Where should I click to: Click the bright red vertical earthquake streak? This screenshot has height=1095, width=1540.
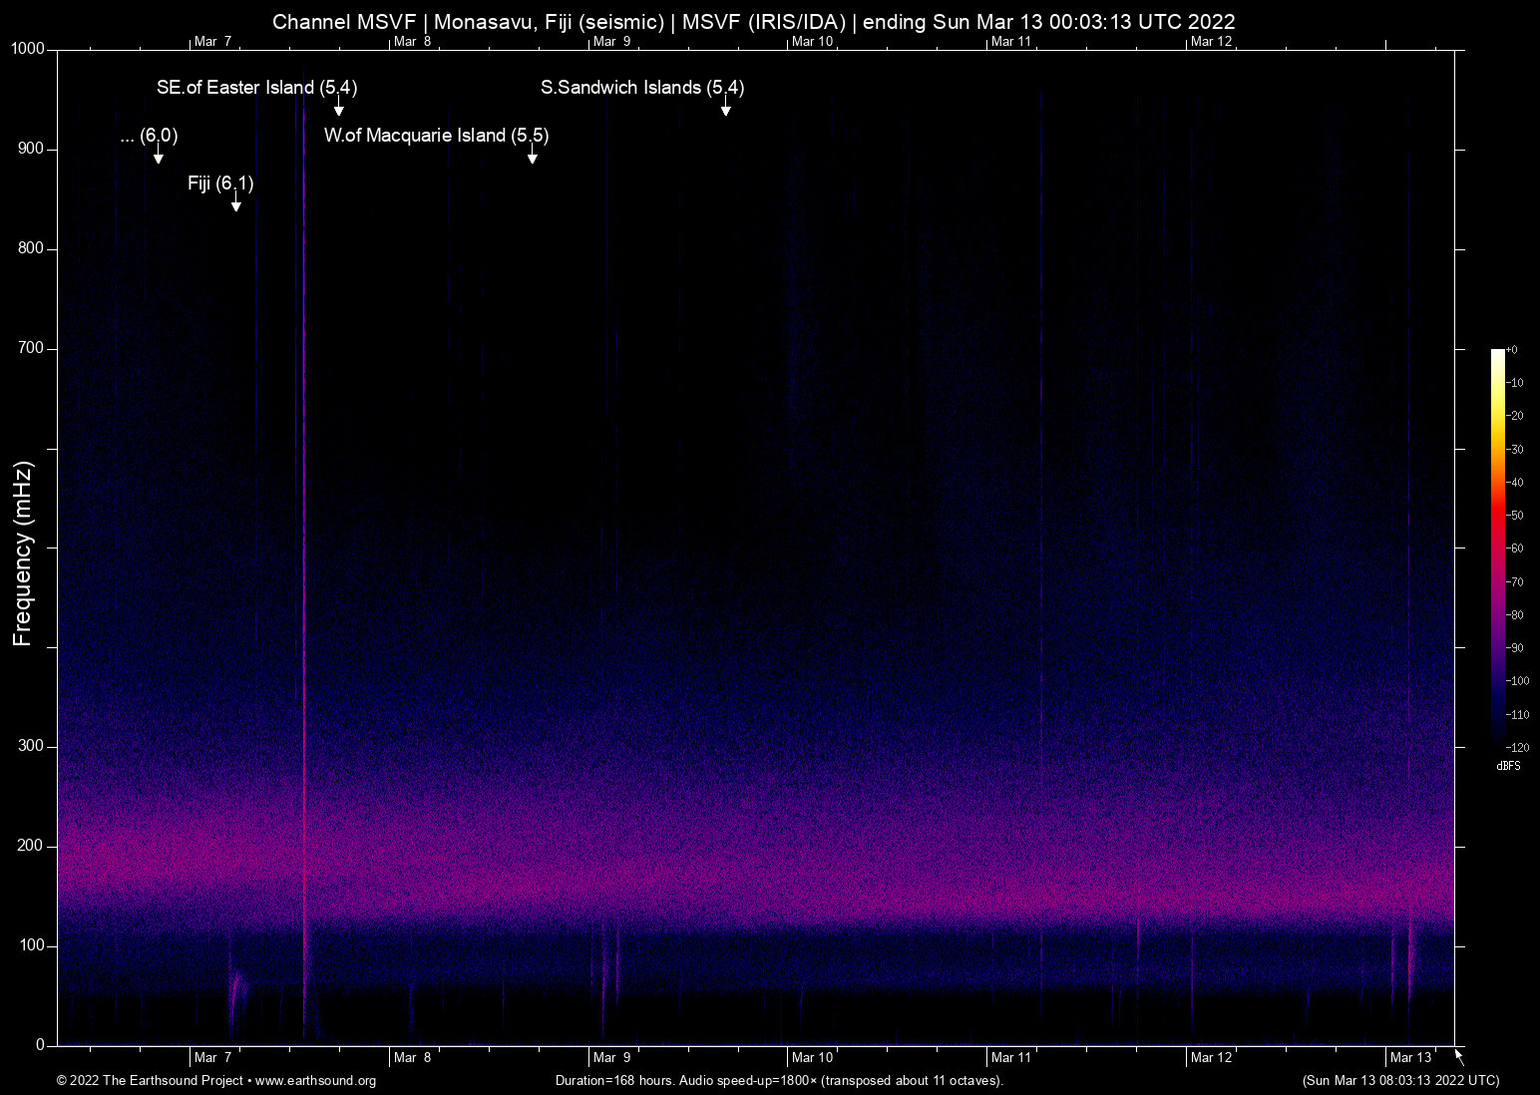(x=304, y=499)
